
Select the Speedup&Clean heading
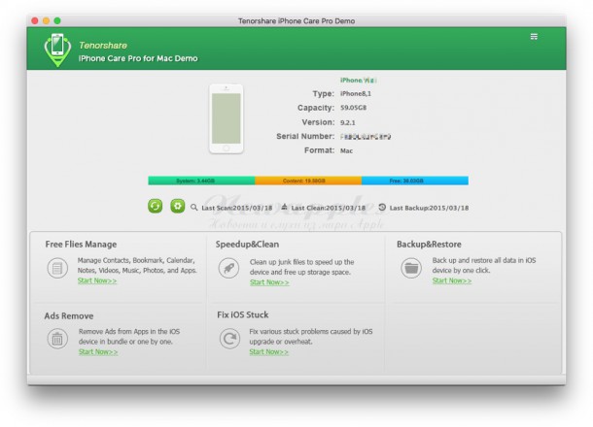click(x=247, y=245)
